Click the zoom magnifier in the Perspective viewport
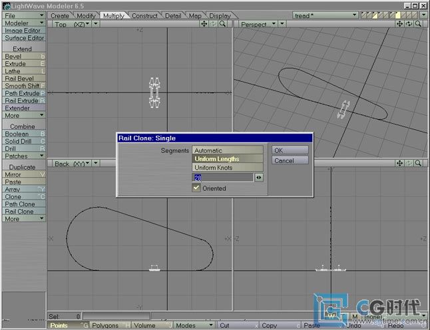 [418, 24]
